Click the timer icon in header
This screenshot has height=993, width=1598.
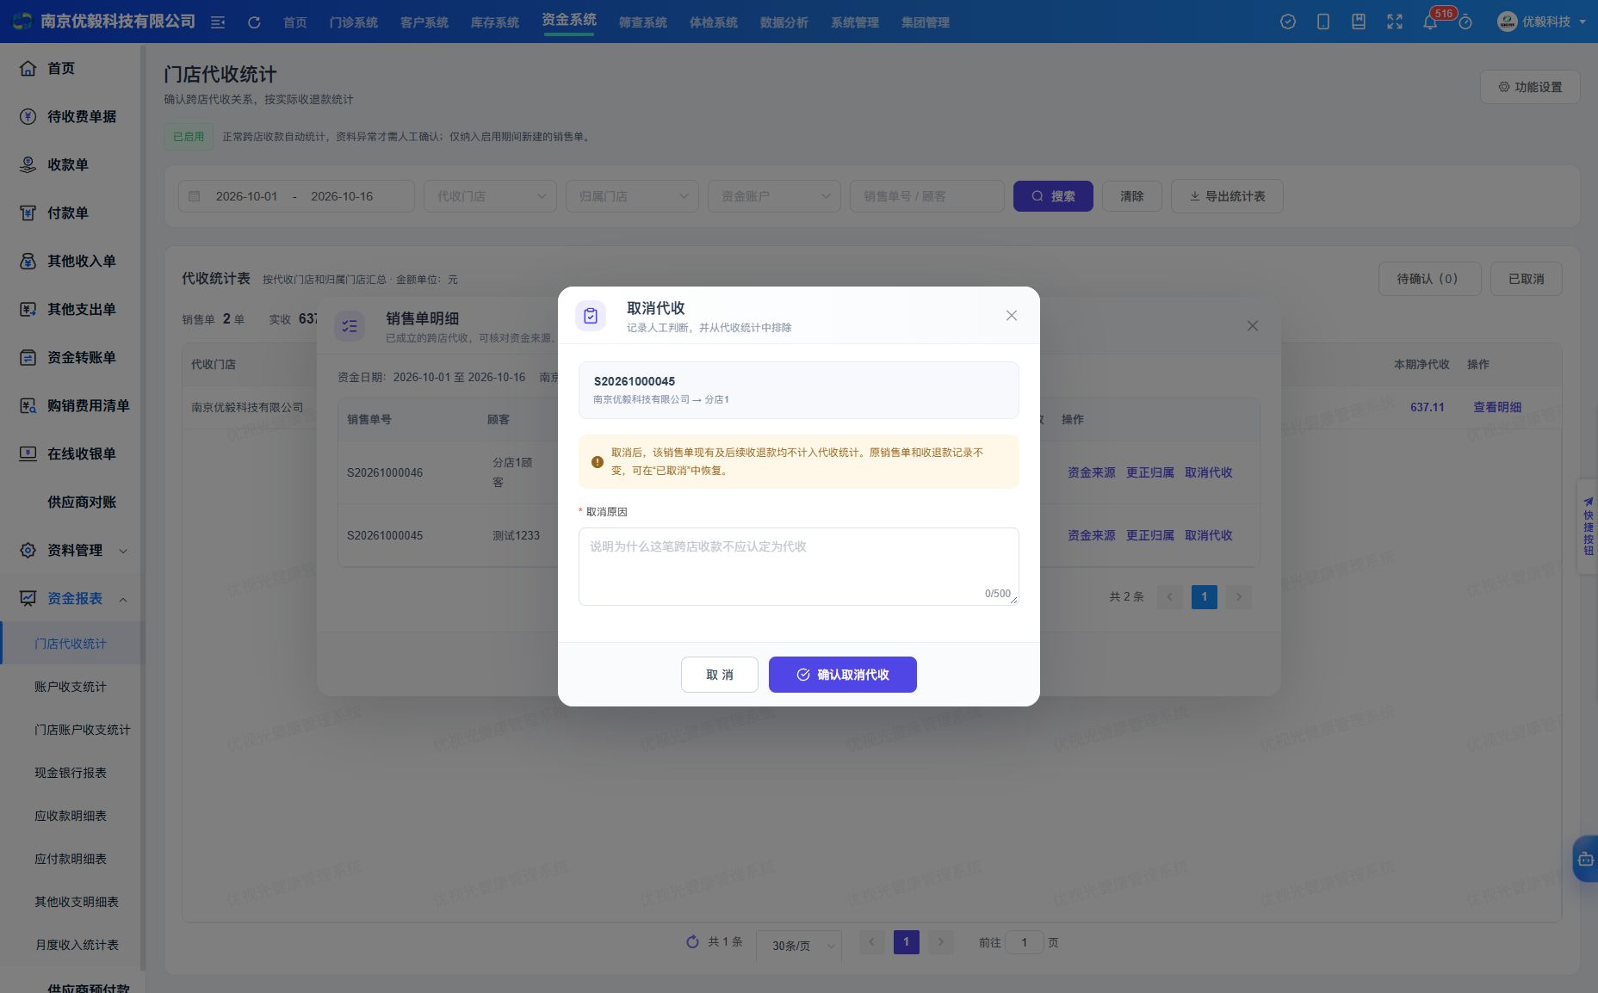click(x=1465, y=22)
